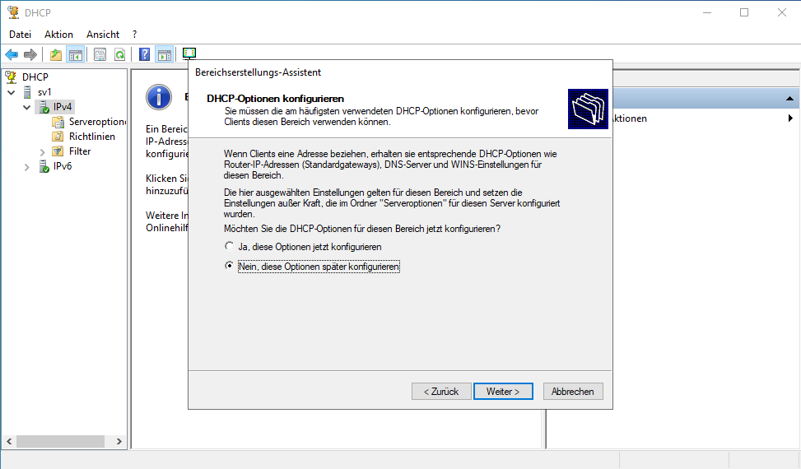Click the '< Zurück' button
This screenshot has width=801, height=469.
pyautogui.click(x=441, y=392)
